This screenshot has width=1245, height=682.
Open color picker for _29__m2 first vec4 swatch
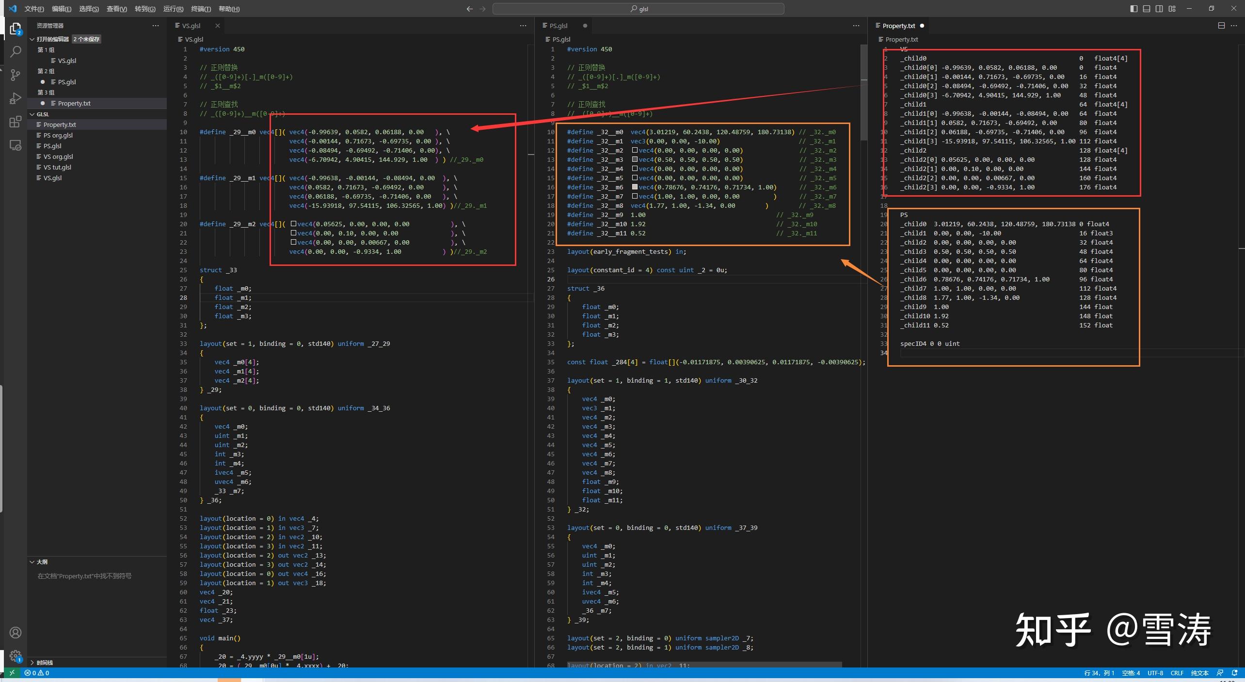coord(293,224)
